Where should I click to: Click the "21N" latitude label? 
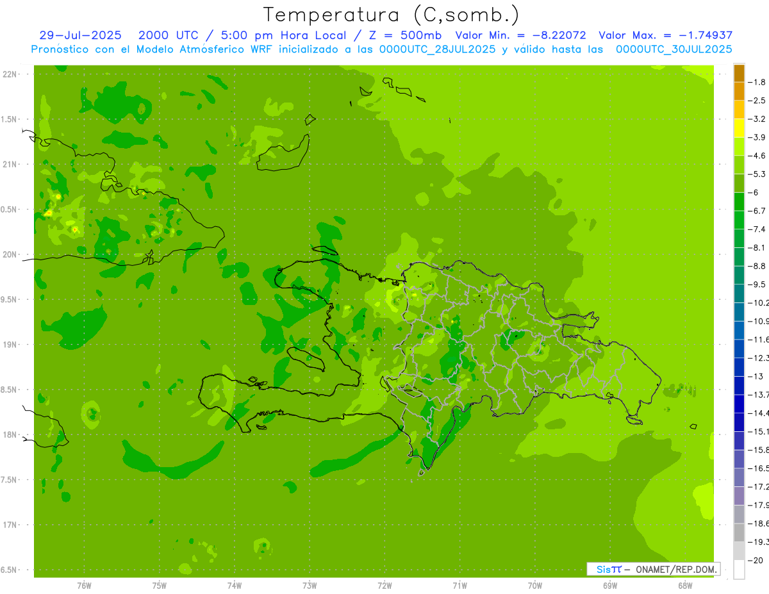[9, 164]
